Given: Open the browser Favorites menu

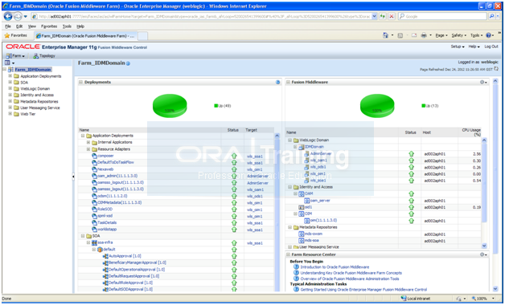Looking at the screenshot, I should pos(49,26).
